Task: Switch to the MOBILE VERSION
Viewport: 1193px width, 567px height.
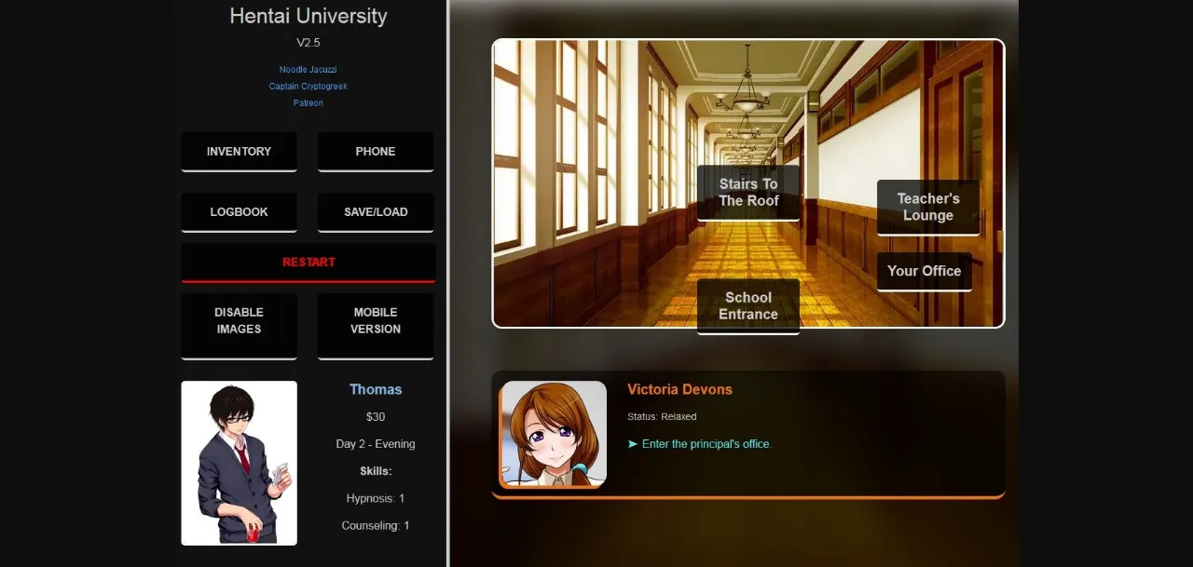Action: click(x=375, y=320)
